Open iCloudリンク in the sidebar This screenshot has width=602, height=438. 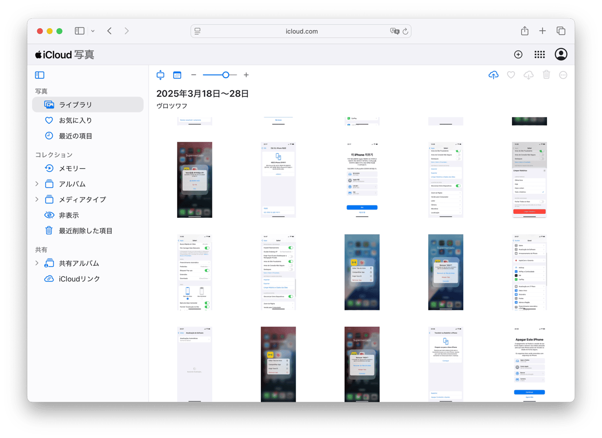click(79, 279)
